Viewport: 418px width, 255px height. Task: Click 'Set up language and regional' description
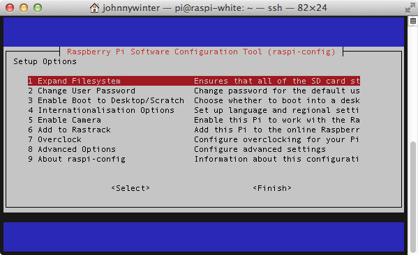click(276, 110)
